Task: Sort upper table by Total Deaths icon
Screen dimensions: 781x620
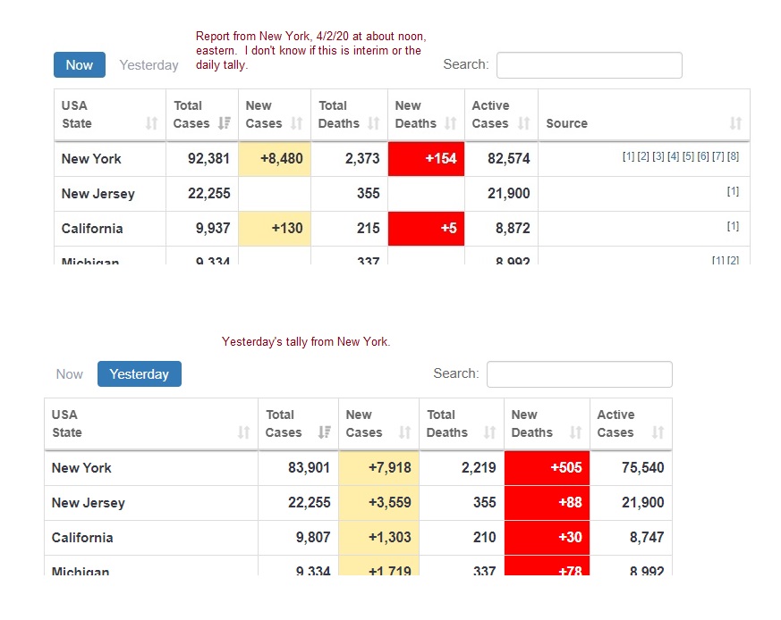Action: [x=374, y=123]
